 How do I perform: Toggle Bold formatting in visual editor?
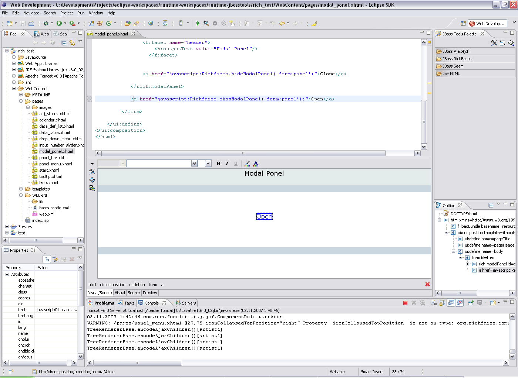(218, 164)
